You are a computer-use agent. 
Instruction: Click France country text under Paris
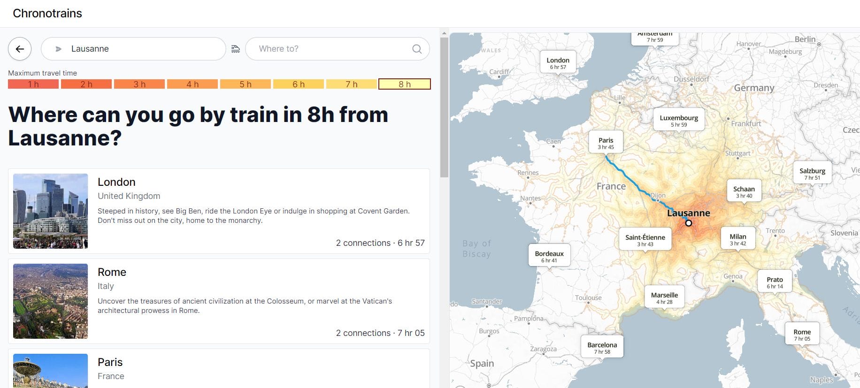pyautogui.click(x=111, y=376)
